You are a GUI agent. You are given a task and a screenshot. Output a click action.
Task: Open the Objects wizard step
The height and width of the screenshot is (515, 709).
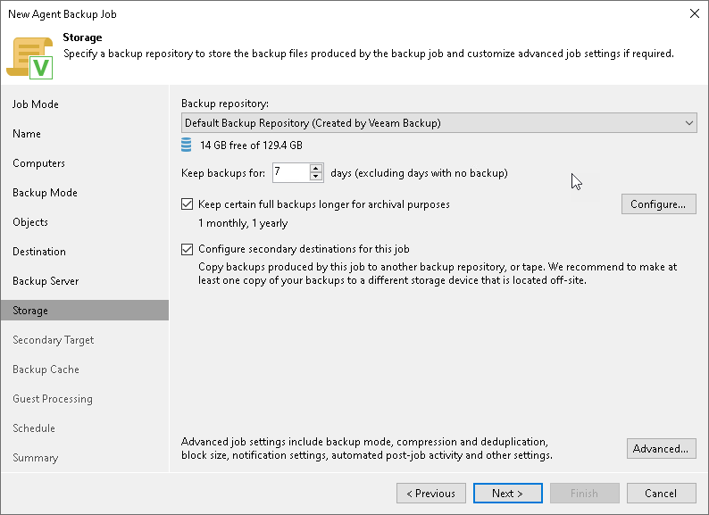[29, 222]
